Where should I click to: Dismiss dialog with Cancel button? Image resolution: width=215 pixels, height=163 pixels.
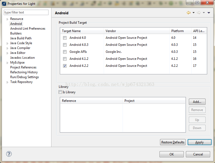point(198,154)
